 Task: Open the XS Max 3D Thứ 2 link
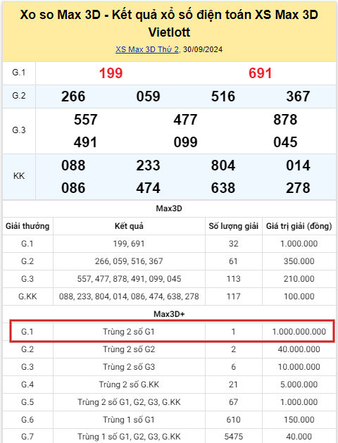point(147,49)
